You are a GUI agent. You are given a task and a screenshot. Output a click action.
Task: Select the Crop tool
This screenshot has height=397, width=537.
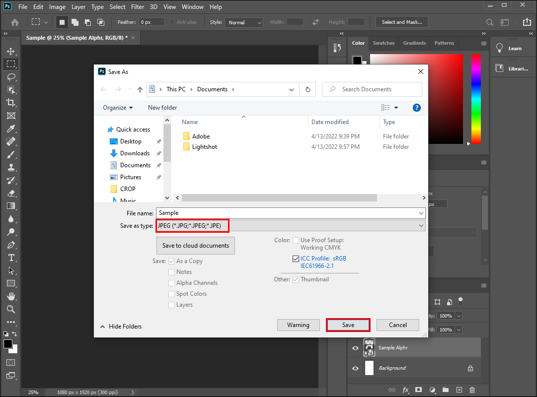click(x=10, y=103)
